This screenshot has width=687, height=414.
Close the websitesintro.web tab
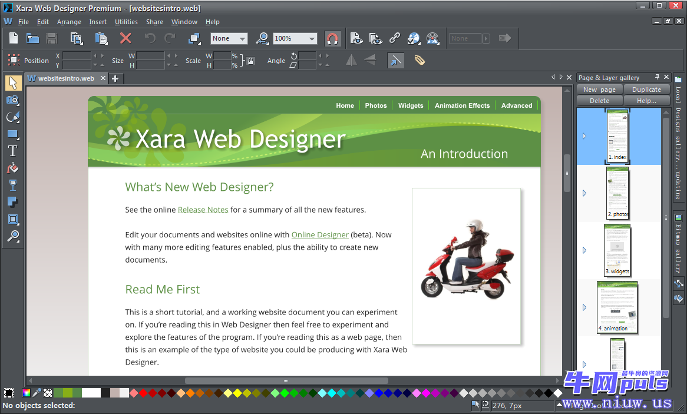click(103, 78)
